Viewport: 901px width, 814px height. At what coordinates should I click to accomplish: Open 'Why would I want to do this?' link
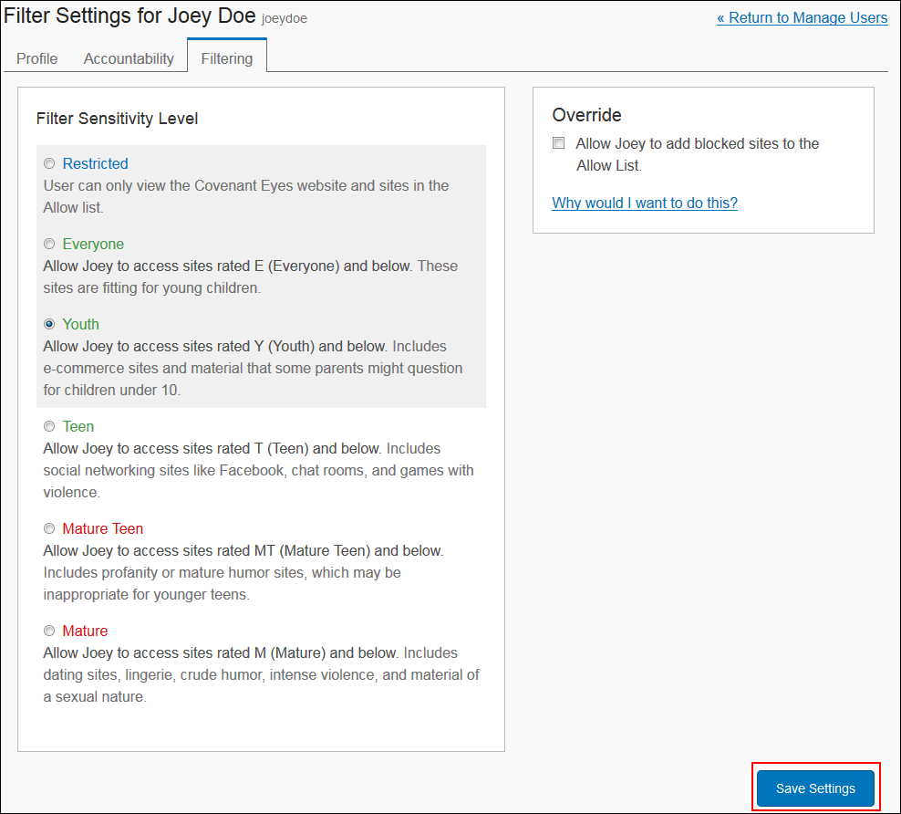[x=645, y=203]
